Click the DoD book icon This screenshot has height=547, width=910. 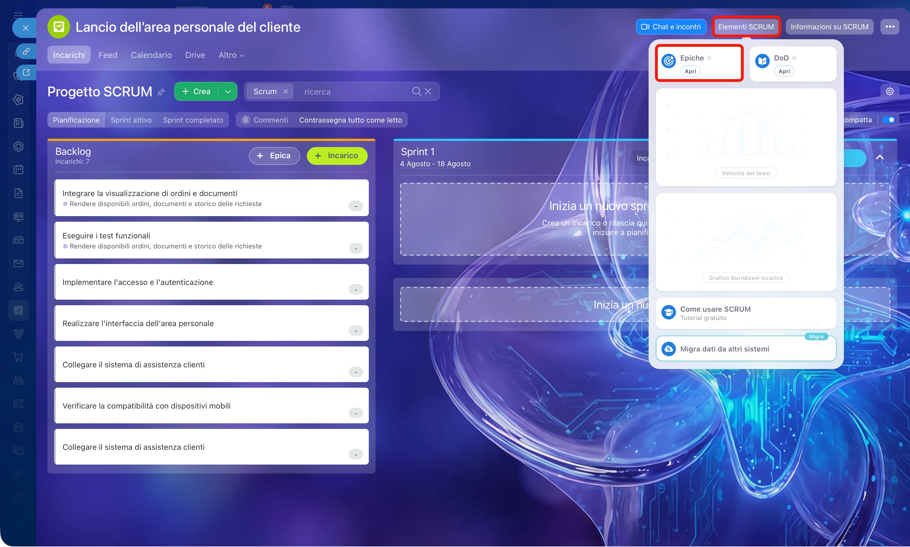click(x=762, y=61)
